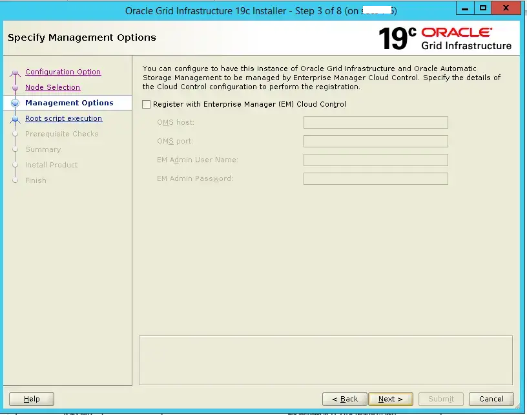Maximize the installer window
This screenshot has height=415, width=527.
(483, 9)
